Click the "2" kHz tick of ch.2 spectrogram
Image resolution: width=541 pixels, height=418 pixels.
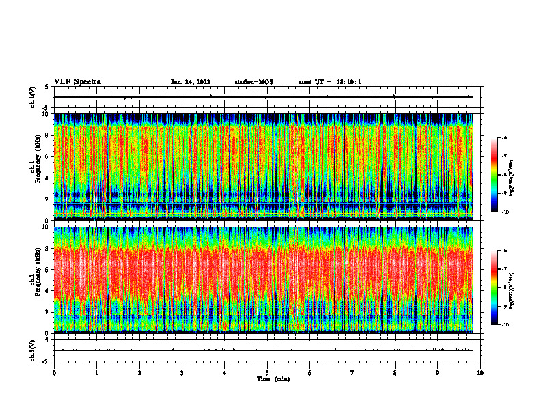pos(47,312)
